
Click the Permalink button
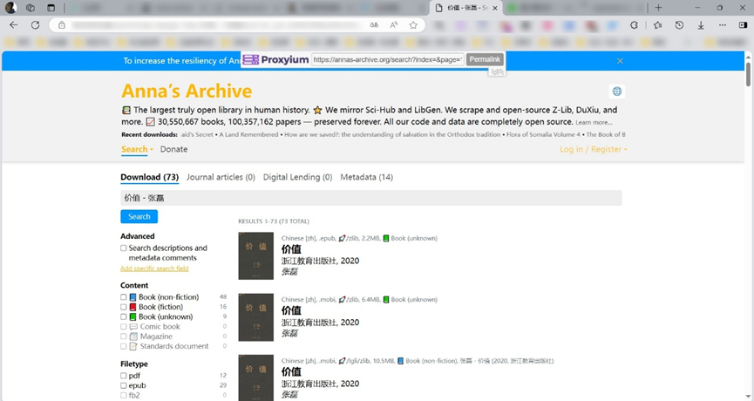tap(485, 59)
